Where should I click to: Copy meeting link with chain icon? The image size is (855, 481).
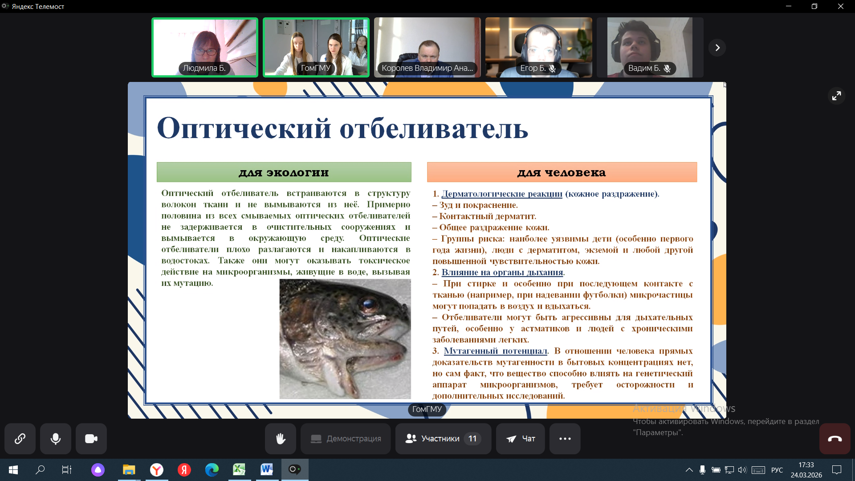(x=20, y=439)
